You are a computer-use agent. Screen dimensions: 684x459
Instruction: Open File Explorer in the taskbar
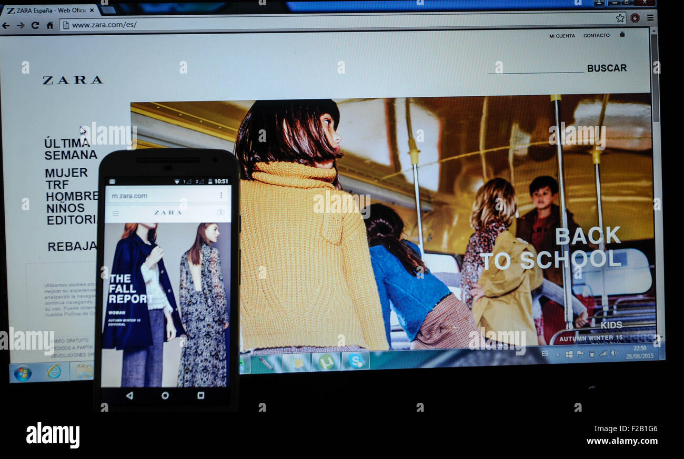[x=84, y=371]
